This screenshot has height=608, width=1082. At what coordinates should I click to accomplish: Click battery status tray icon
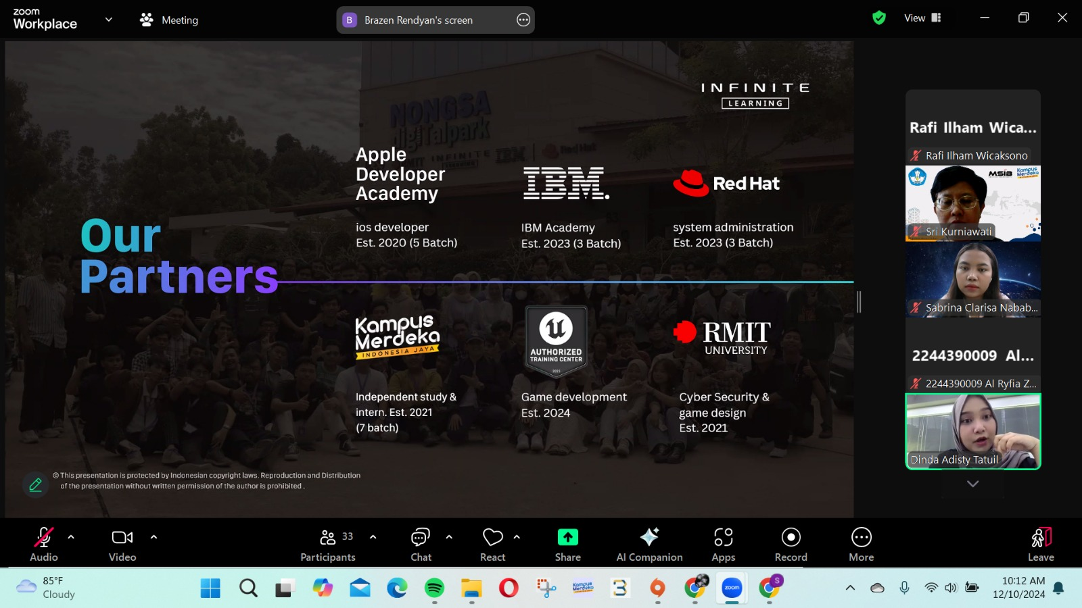point(972,588)
